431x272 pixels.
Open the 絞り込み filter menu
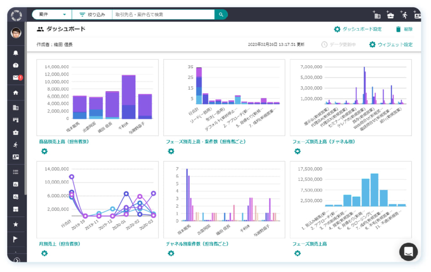[x=92, y=14]
